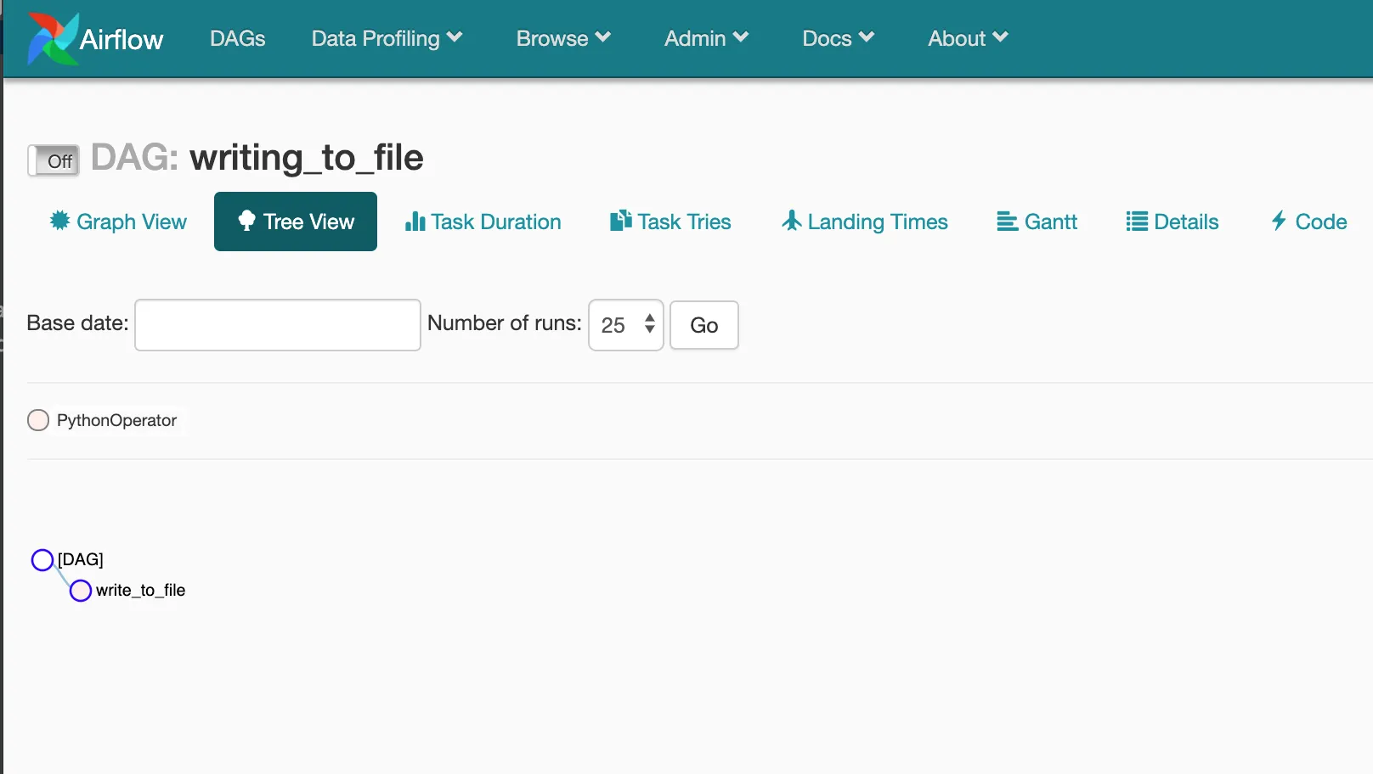Select the Tree View tab
1373x774 pixels.
click(296, 222)
